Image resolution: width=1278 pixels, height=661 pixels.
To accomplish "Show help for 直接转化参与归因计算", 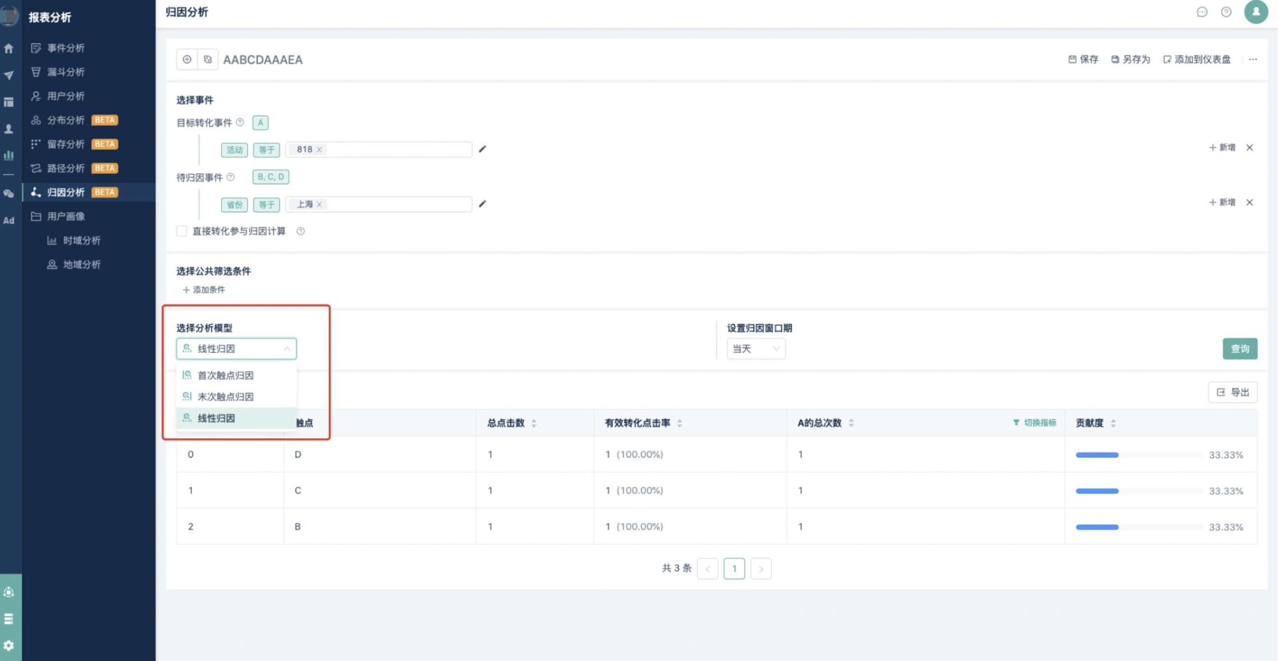I will (x=300, y=231).
